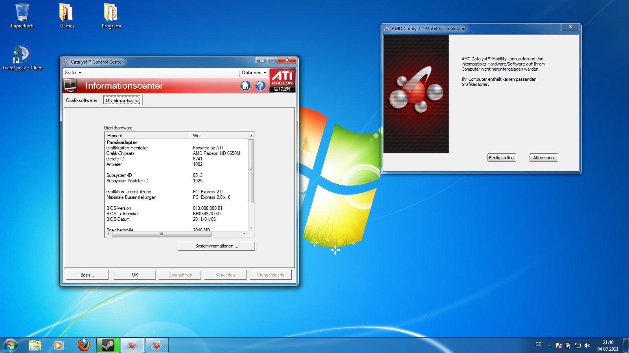
Task: Click the Element column header
Action: point(148,136)
